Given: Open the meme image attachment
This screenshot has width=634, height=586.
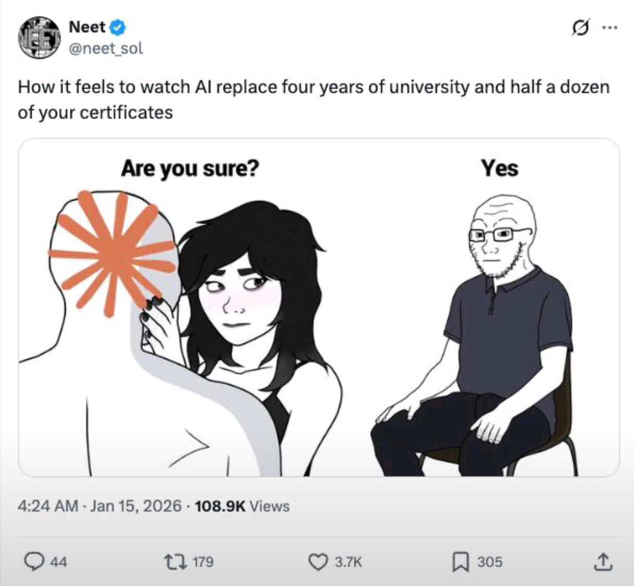Looking at the screenshot, I should click(x=319, y=307).
